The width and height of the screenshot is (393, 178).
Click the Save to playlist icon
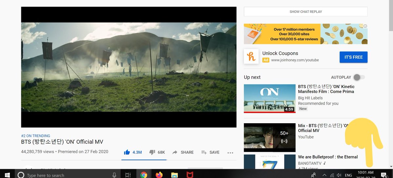[x=204, y=152]
